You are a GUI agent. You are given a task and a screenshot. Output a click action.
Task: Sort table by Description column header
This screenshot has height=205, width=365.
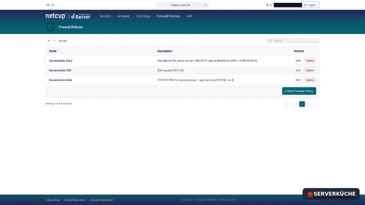point(164,51)
